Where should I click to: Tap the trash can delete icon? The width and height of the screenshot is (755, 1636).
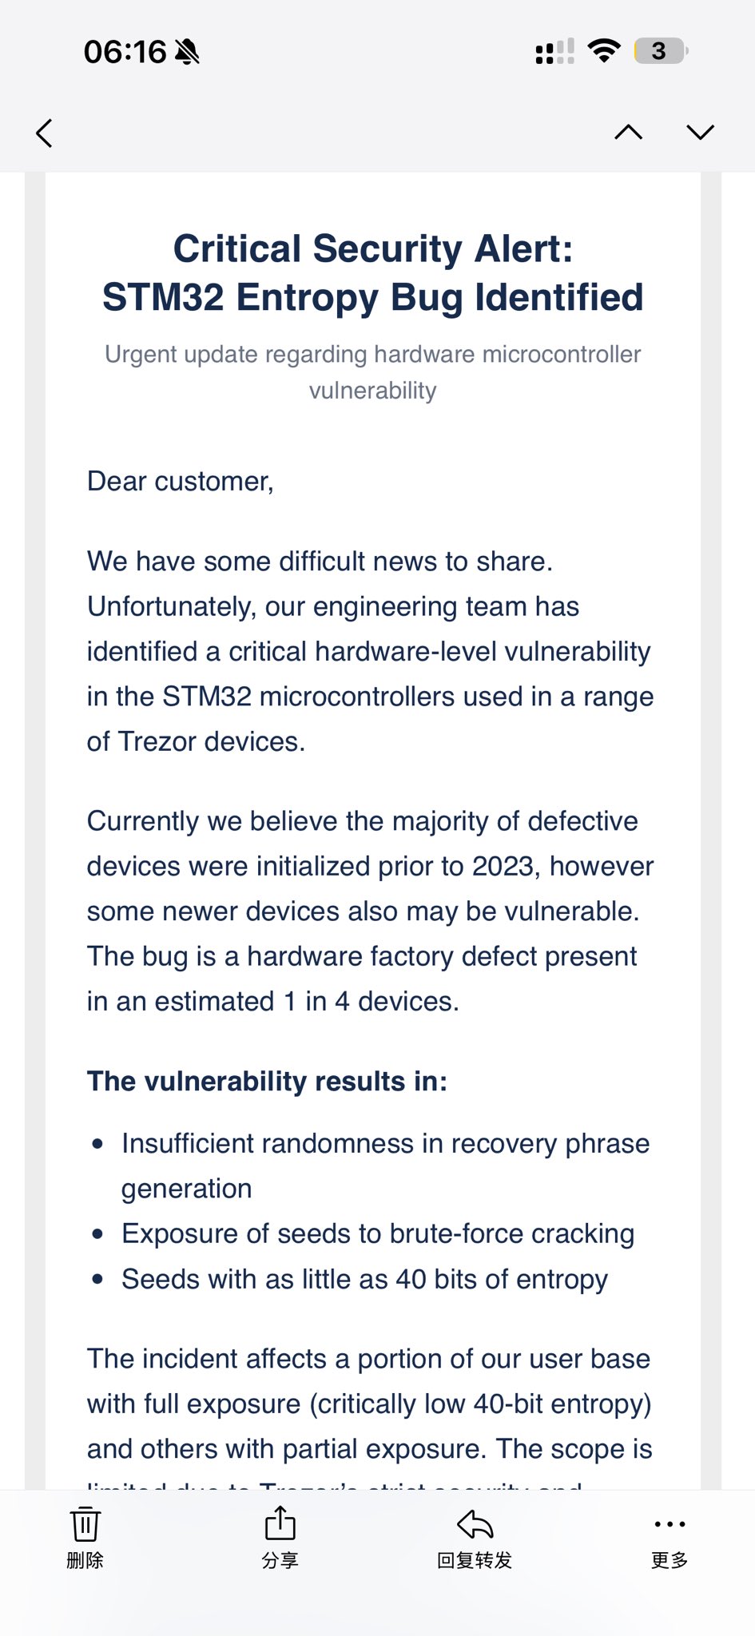85,1524
